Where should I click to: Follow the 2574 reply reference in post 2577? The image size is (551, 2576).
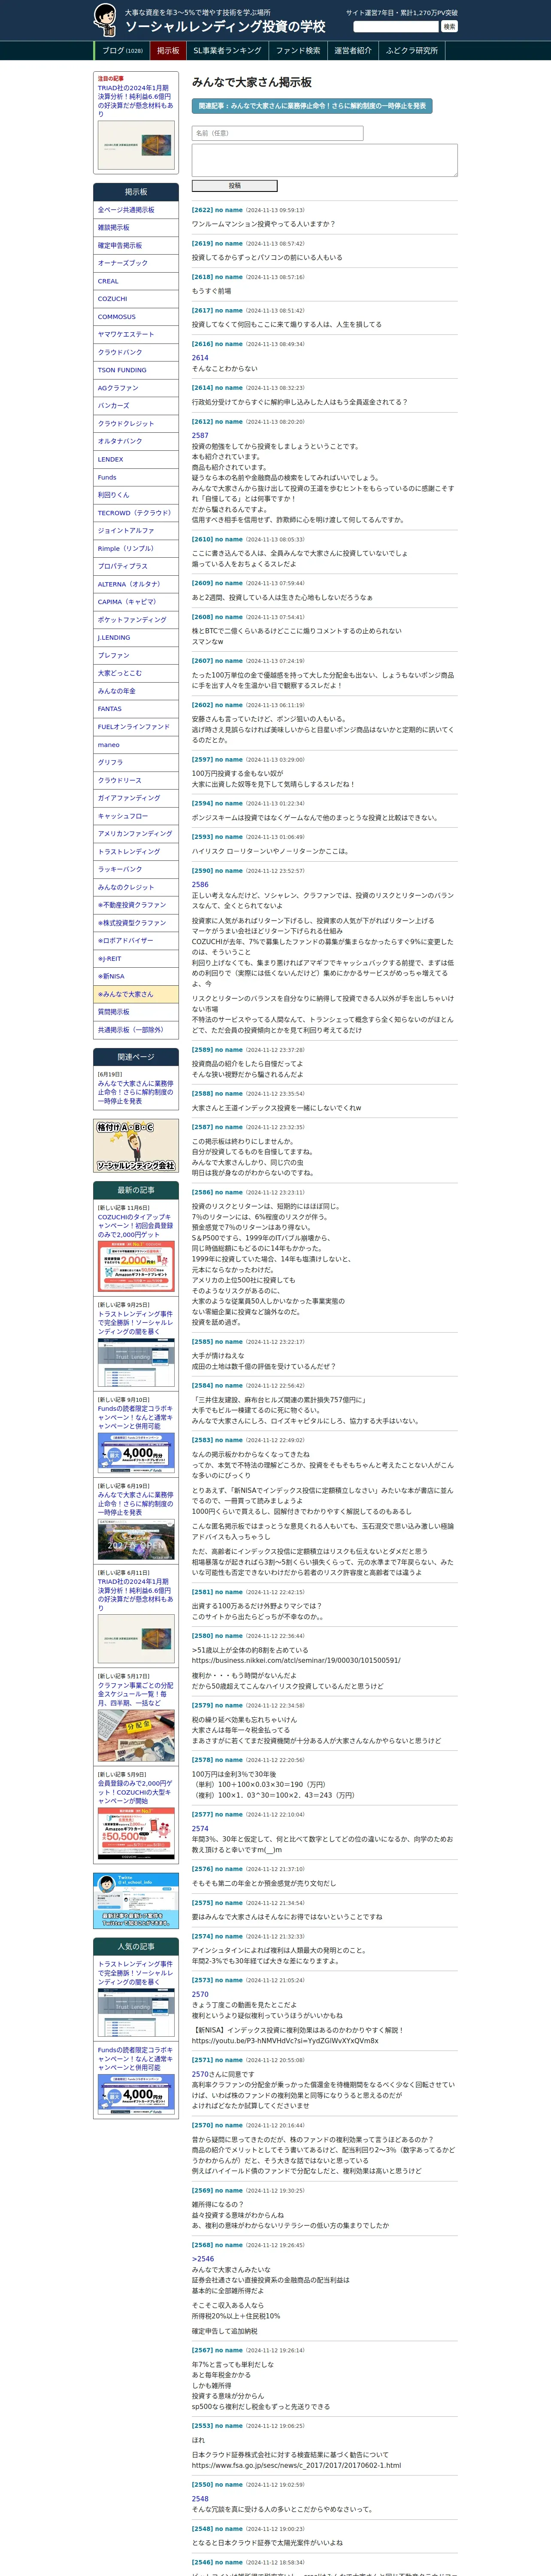point(200,1828)
